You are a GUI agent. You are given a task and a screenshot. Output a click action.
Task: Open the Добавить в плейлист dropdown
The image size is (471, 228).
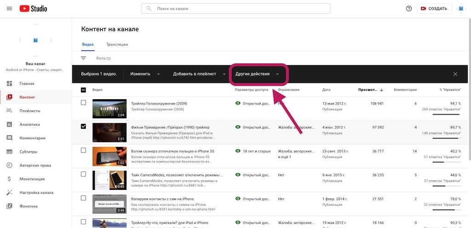199,74
